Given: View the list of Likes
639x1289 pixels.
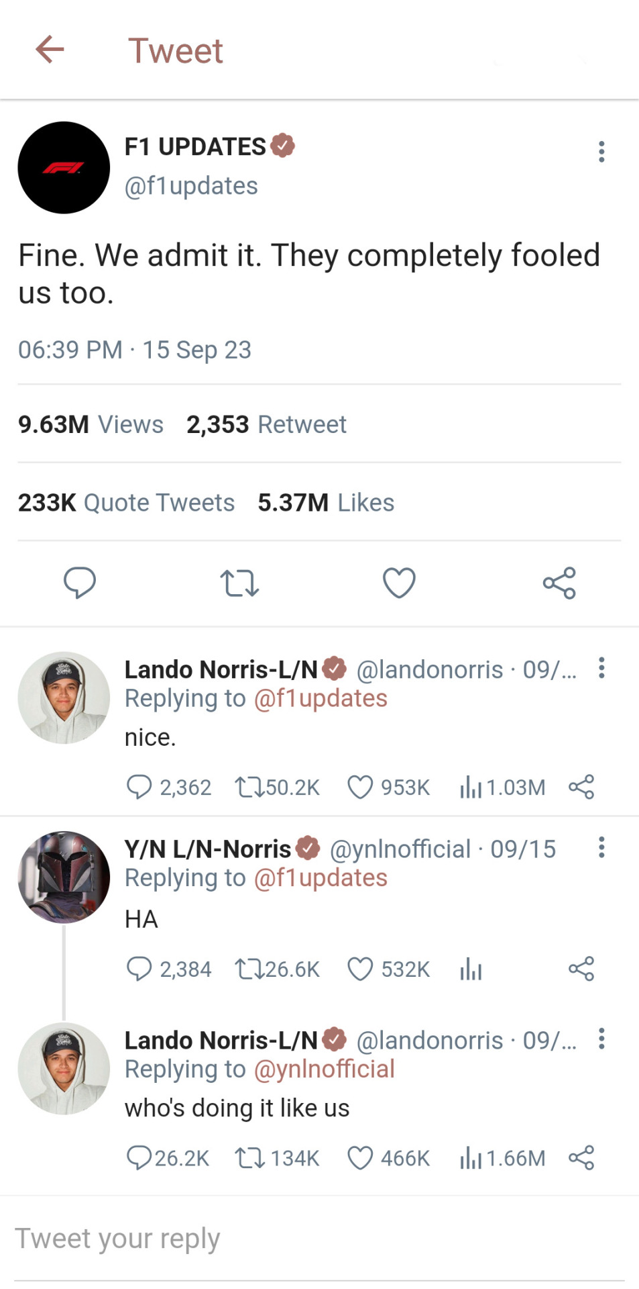Looking at the screenshot, I should point(326,502).
